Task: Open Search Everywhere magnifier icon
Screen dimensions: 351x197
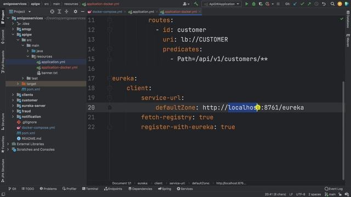Action: click(x=332, y=4)
